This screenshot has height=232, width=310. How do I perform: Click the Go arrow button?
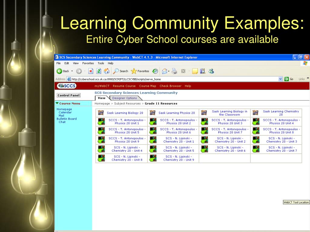click(x=286, y=79)
